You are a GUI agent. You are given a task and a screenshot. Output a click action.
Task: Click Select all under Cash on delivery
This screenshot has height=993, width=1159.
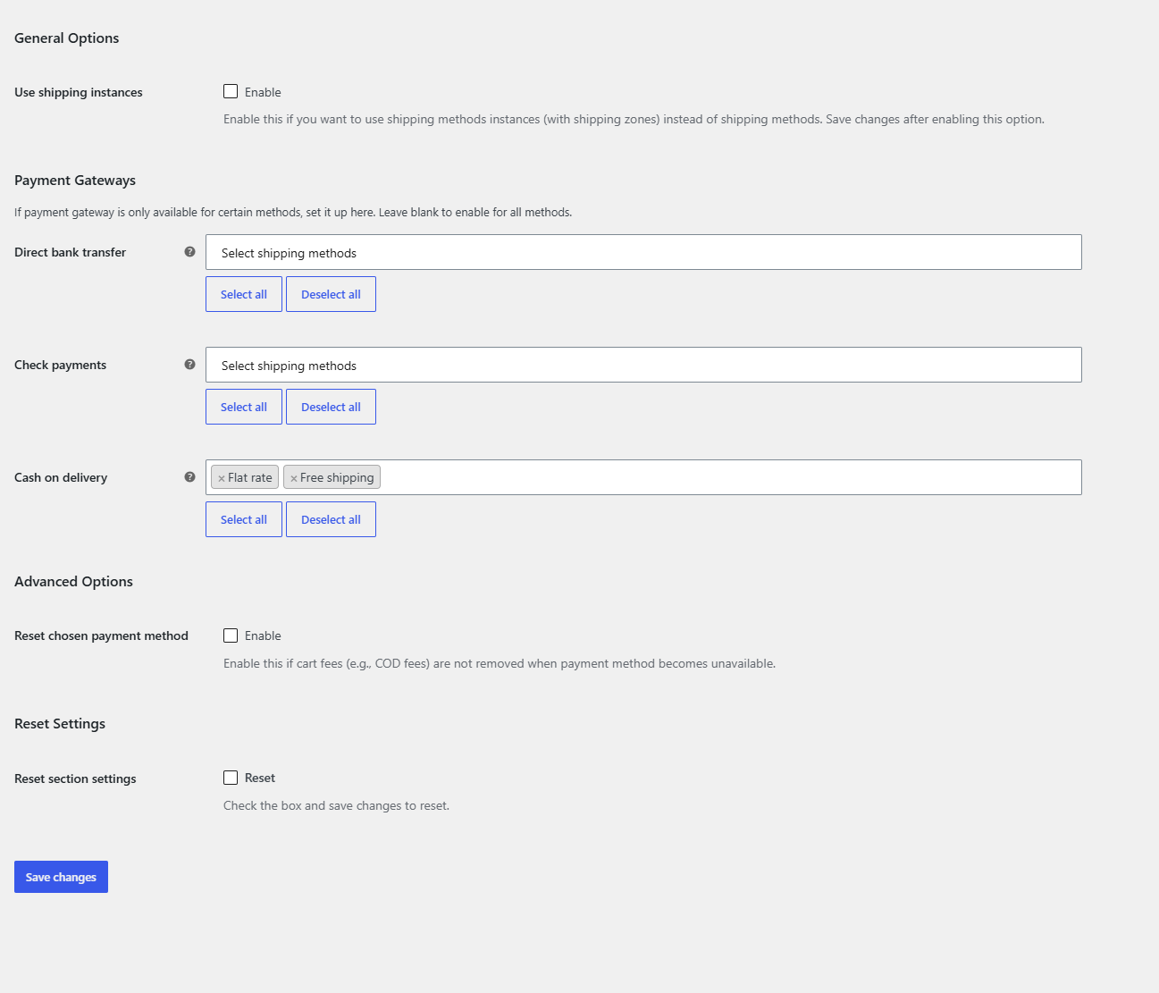pos(244,519)
